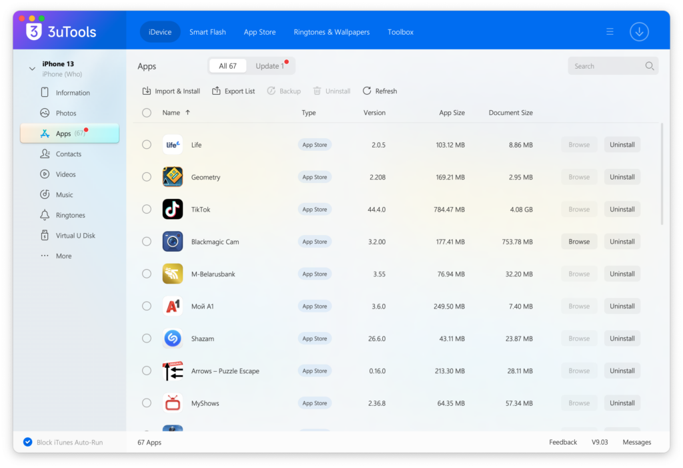This screenshot has height=468, width=683.
Task: Browse Blackmagic Cam documents
Action: 579,242
